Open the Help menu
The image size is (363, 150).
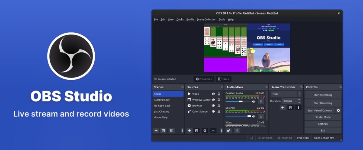(x=231, y=19)
